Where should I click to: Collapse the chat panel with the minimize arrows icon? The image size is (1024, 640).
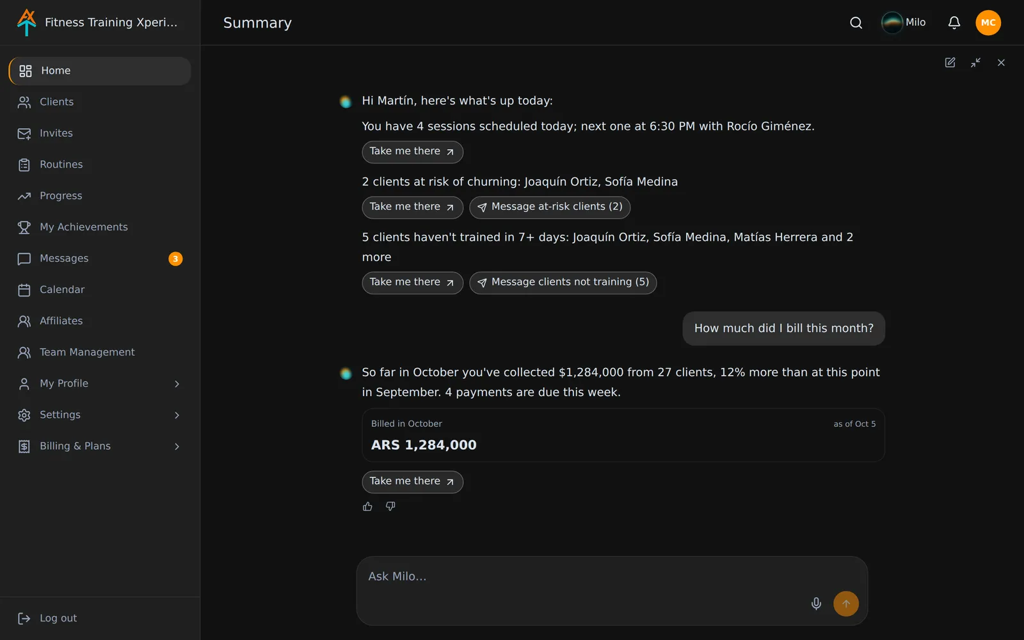(975, 63)
